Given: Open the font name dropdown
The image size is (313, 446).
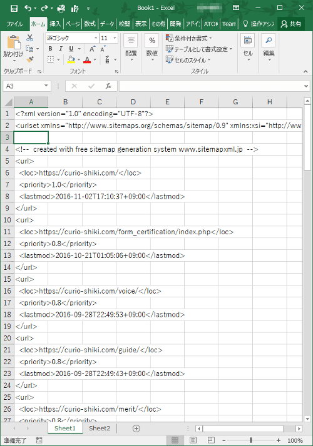Looking at the screenshot, I should (96, 38).
